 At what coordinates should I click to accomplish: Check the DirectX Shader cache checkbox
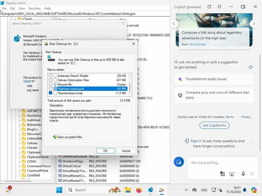pos(50,76)
